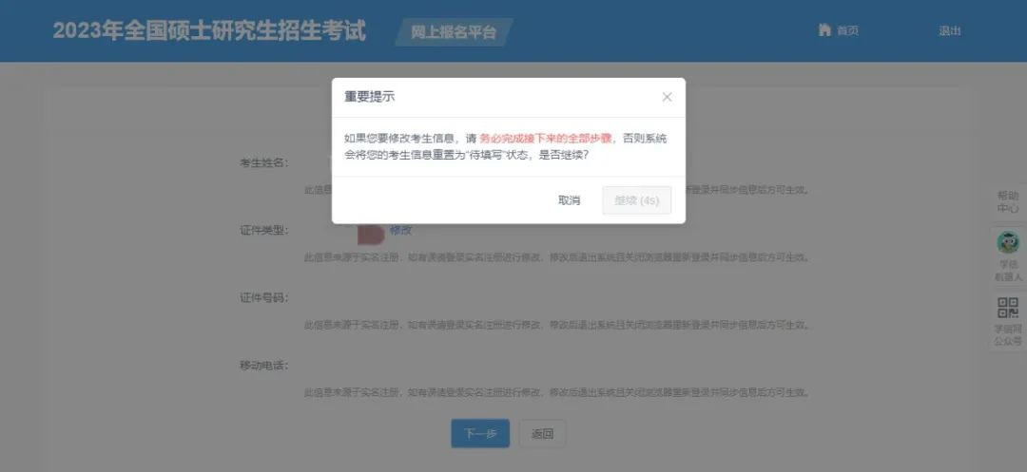Click 退出 to log out
Screen dimensions: 1027x472
point(950,30)
